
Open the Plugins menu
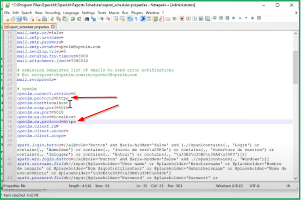[137, 12]
